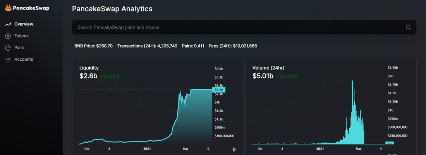Screen dimensions: 426x155
Task: Click the Accounts list icon
Action: [8, 60]
